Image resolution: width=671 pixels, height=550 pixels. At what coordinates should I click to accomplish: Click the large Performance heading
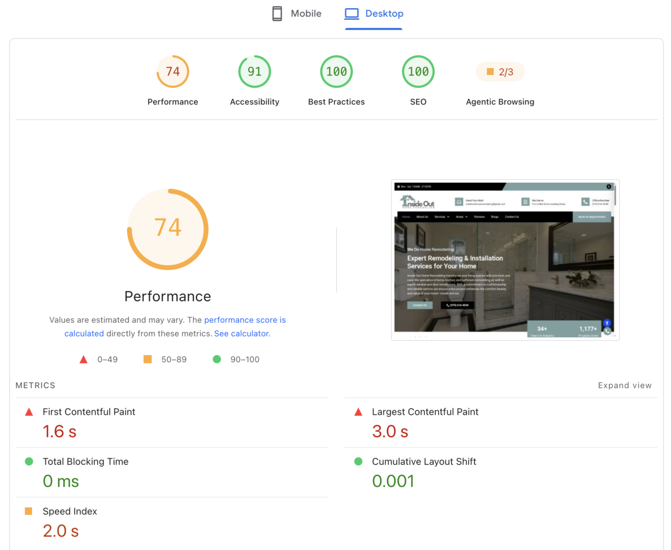(x=168, y=296)
